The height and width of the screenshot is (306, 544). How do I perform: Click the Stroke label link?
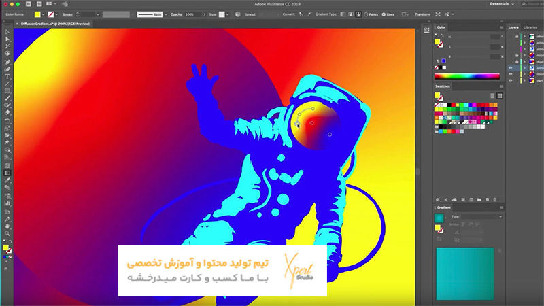pos(67,14)
